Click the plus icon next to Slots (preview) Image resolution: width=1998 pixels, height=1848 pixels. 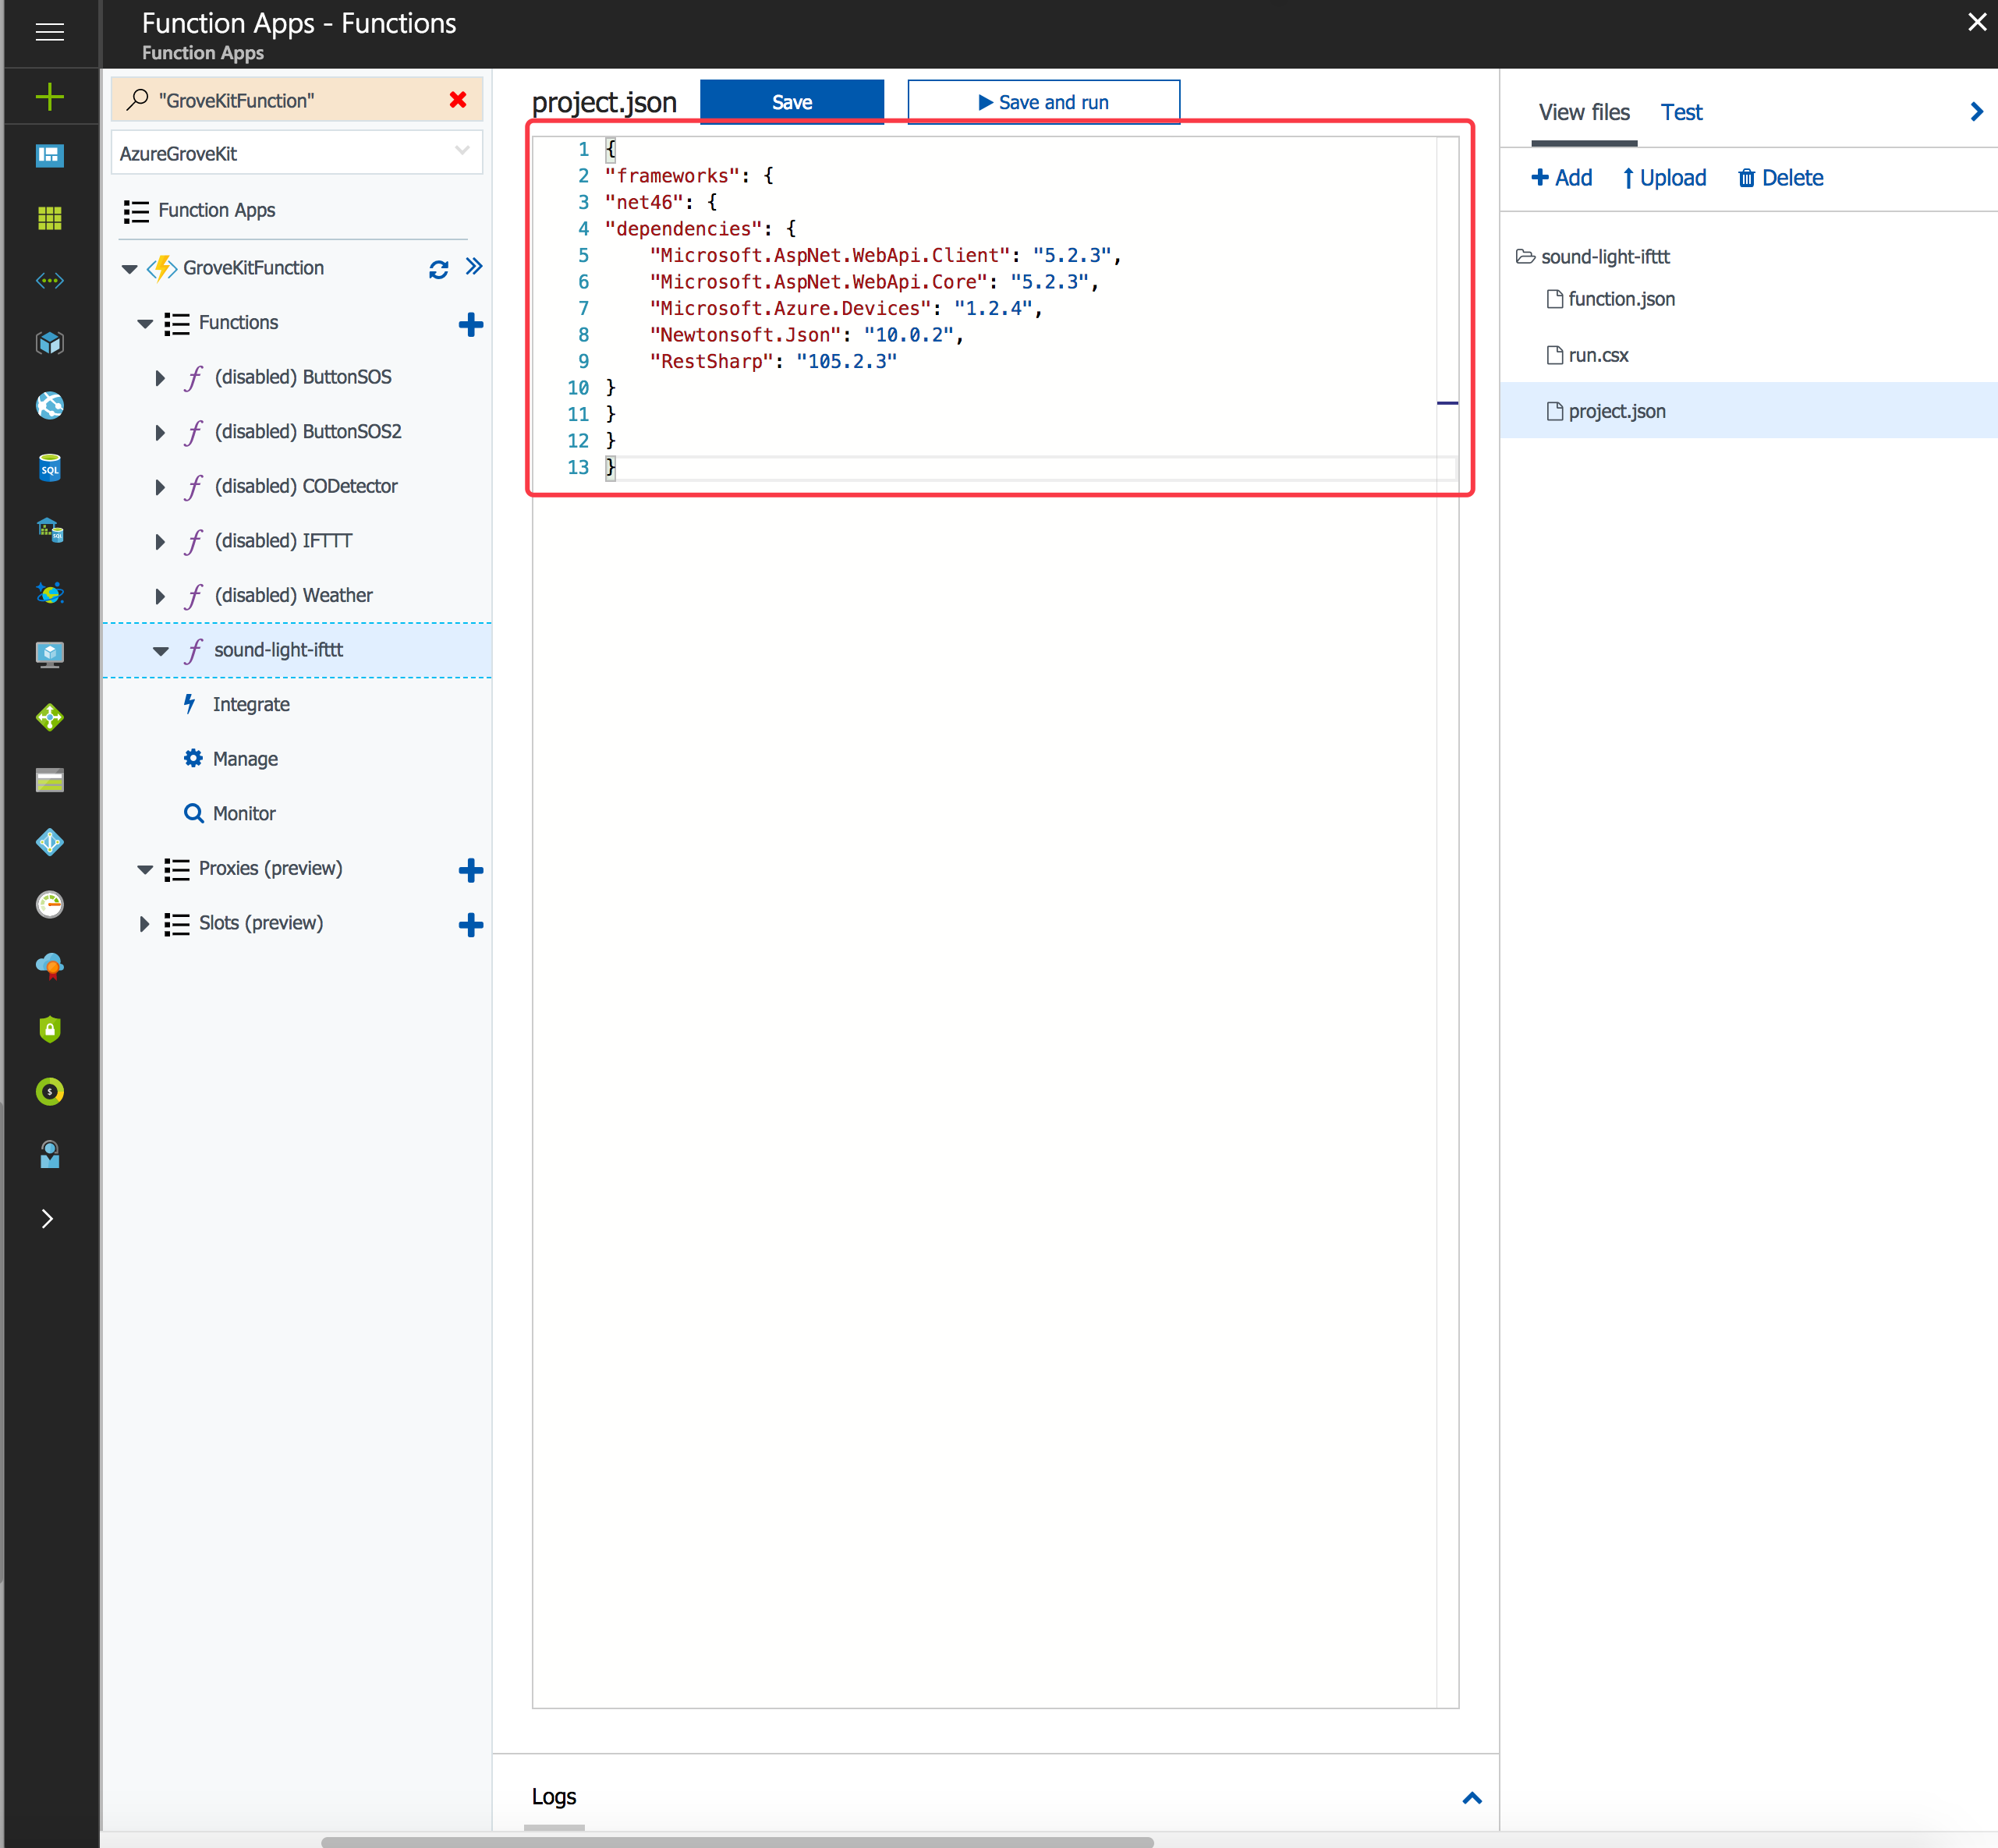470,925
